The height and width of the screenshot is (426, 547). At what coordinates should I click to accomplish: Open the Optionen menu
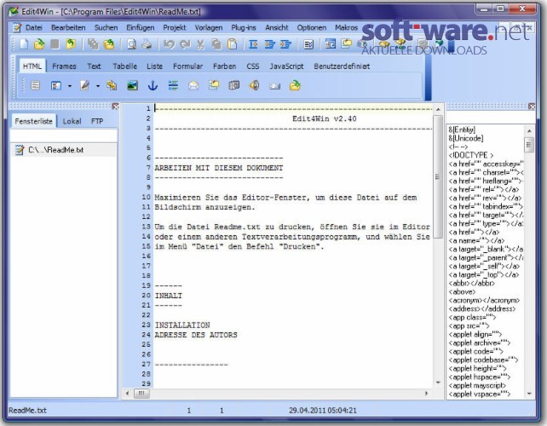coord(312,27)
